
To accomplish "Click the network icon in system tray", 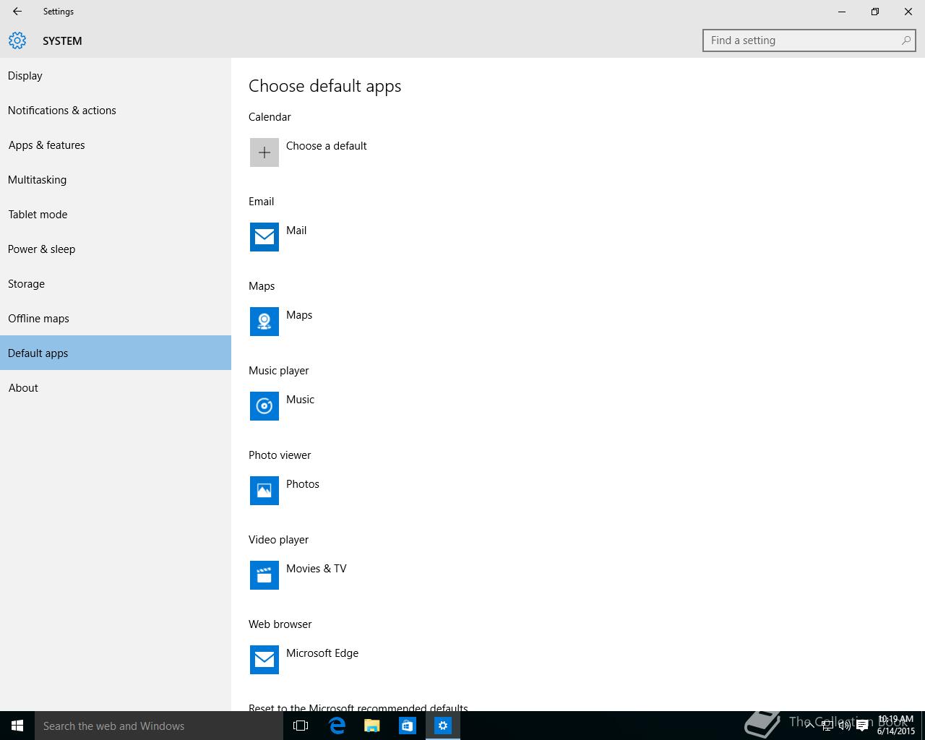I will [x=827, y=726].
